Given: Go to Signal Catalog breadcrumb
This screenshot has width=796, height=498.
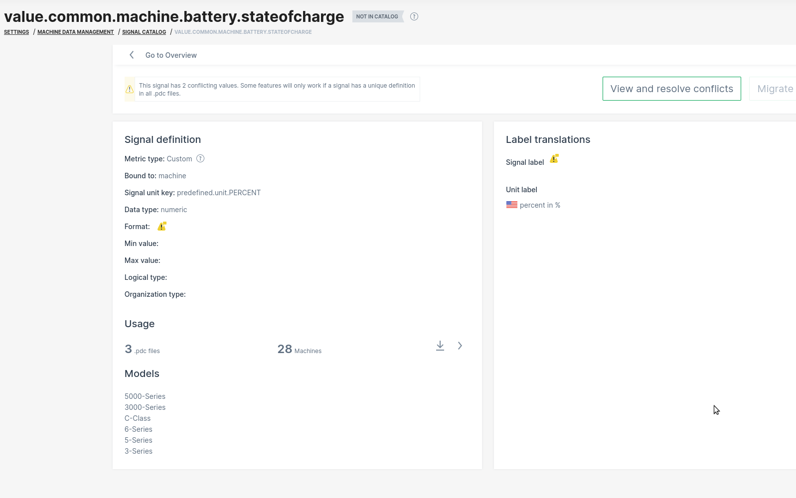Looking at the screenshot, I should (144, 32).
